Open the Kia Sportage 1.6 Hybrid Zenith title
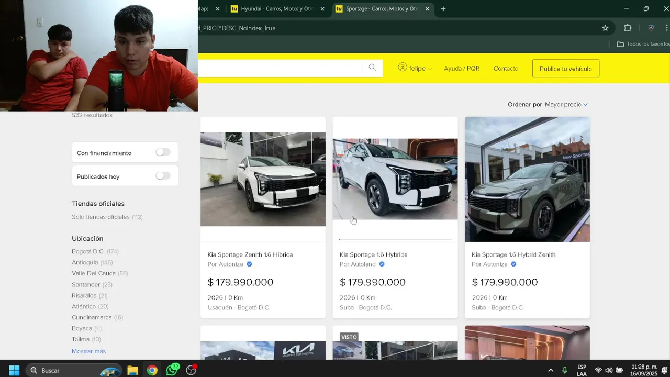This screenshot has width=670, height=377. [x=513, y=254]
